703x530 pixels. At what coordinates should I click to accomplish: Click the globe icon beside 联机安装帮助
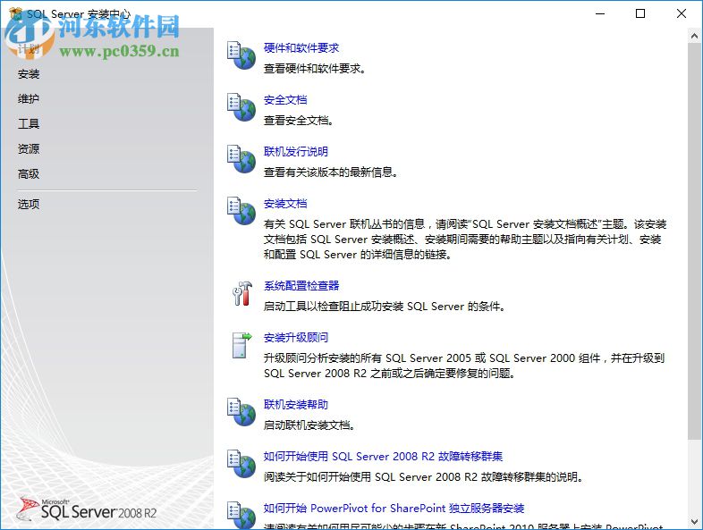click(x=241, y=412)
